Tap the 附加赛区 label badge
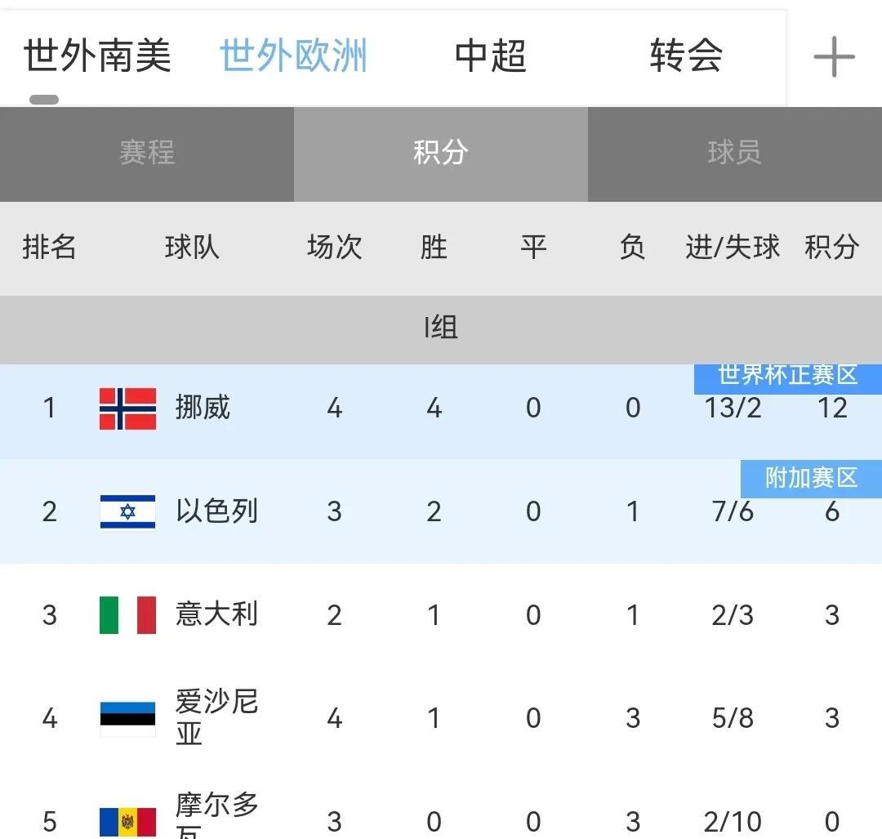 (810, 478)
